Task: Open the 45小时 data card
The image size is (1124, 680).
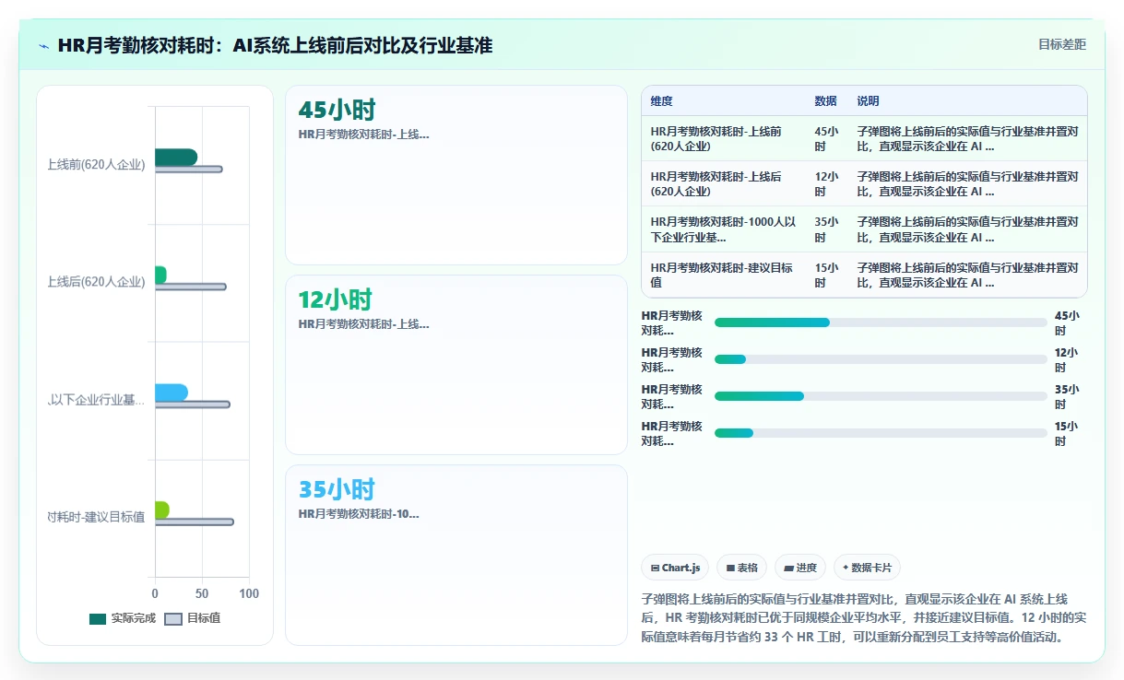Action: pos(456,175)
